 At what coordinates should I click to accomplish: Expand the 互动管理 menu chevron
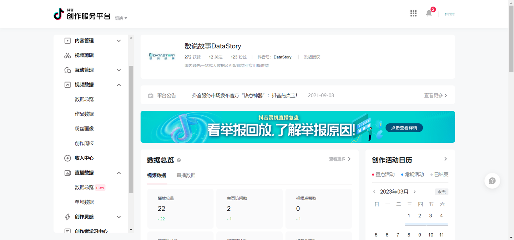click(x=119, y=70)
